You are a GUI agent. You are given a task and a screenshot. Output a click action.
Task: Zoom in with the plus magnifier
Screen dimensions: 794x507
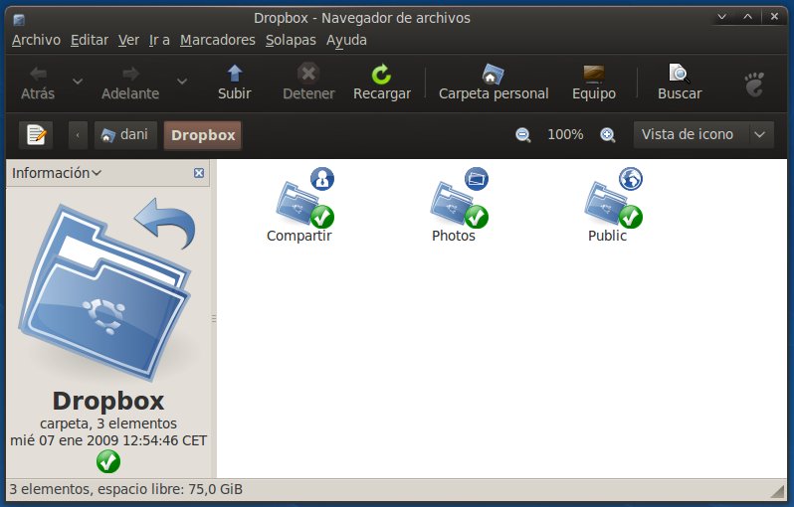point(608,135)
